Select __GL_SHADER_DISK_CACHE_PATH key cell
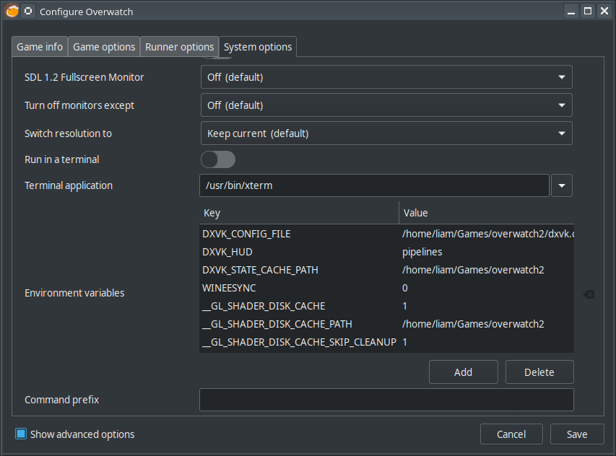Image resolution: width=616 pixels, height=456 pixels. pos(299,324)
